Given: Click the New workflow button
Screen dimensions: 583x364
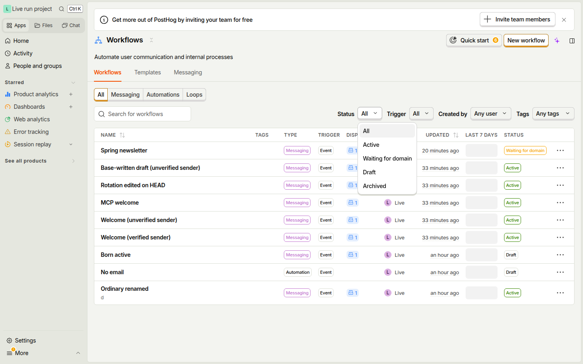Looking at the screenshot, I should pos(526,40).
